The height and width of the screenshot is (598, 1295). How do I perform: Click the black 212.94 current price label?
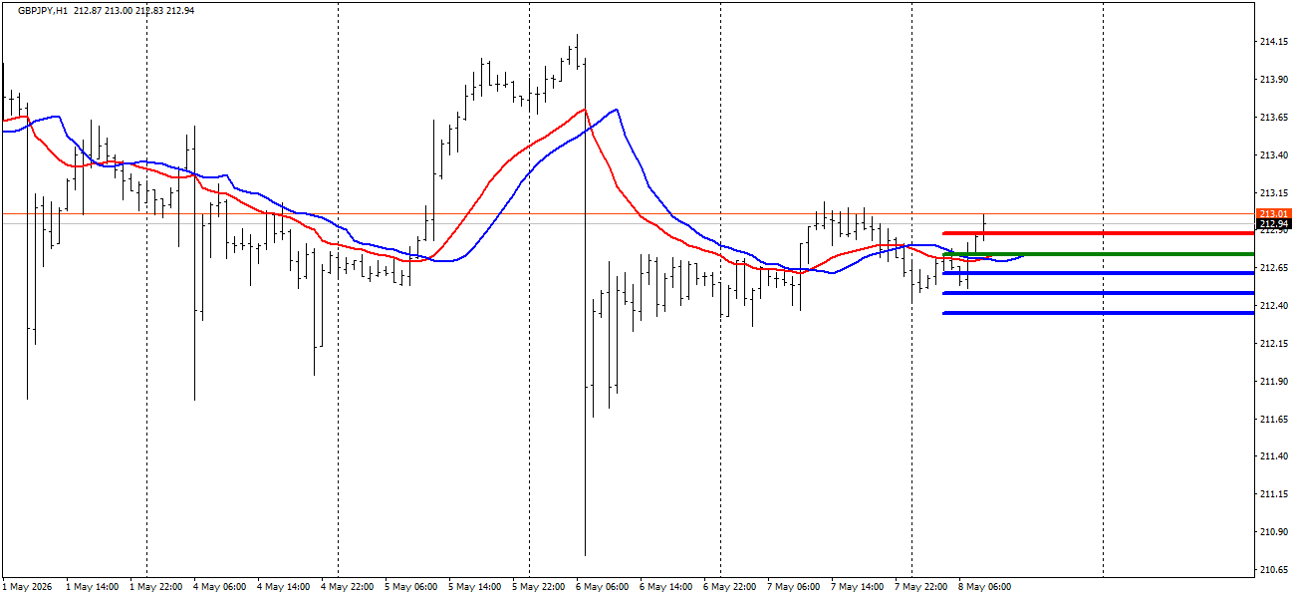pos(1274,224)
